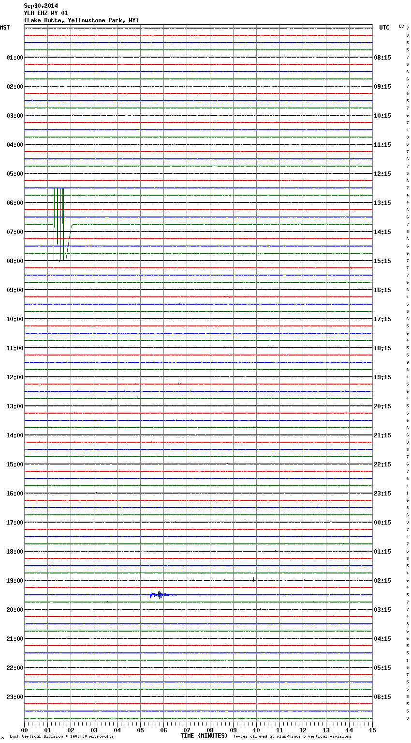Screen dimensions: 411x743
Task: Click minute tick label 10 on bottom axis
Action: tap(256, 730)
